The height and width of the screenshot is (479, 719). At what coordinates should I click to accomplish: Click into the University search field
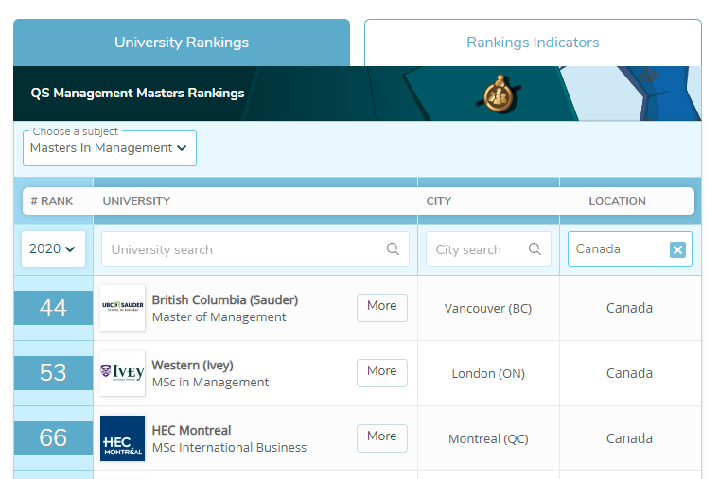254,249
